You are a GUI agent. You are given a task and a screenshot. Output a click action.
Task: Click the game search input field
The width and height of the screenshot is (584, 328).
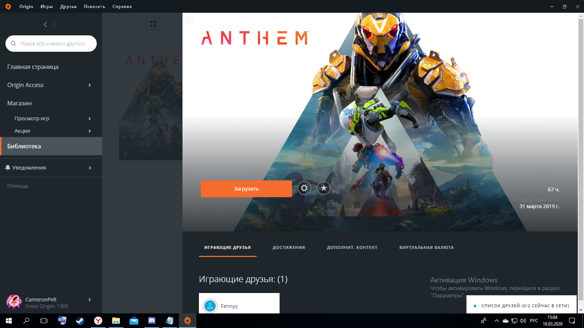tap(51, 43)
